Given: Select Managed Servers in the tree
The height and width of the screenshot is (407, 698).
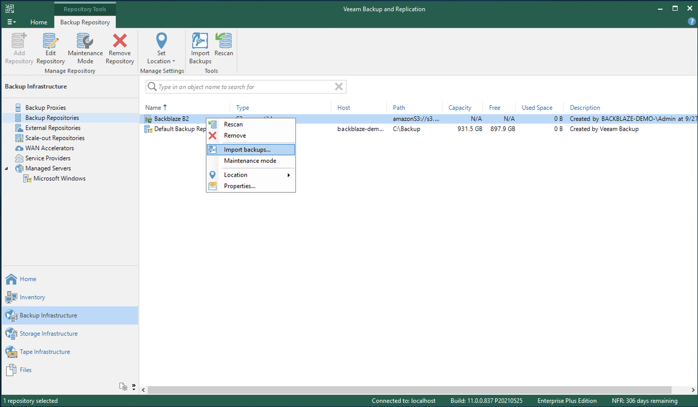Looking at the screenshot, I should coord(48,168).
